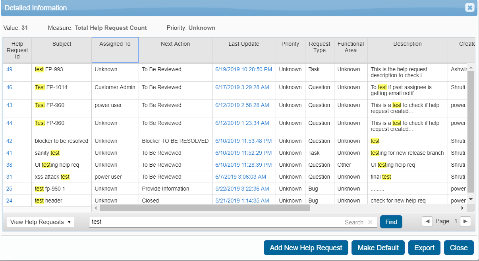Open the 6/17/2019 3:29:28 AM update link

(242, 87)
